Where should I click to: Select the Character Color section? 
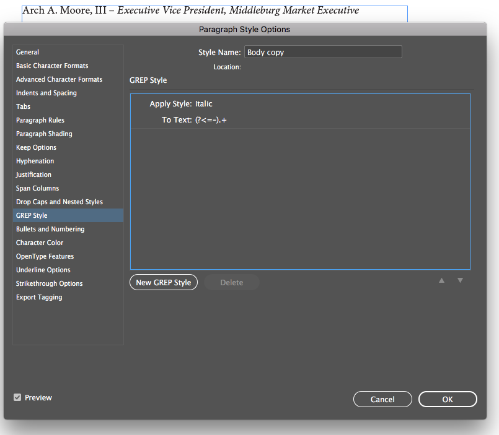[40, 243]
